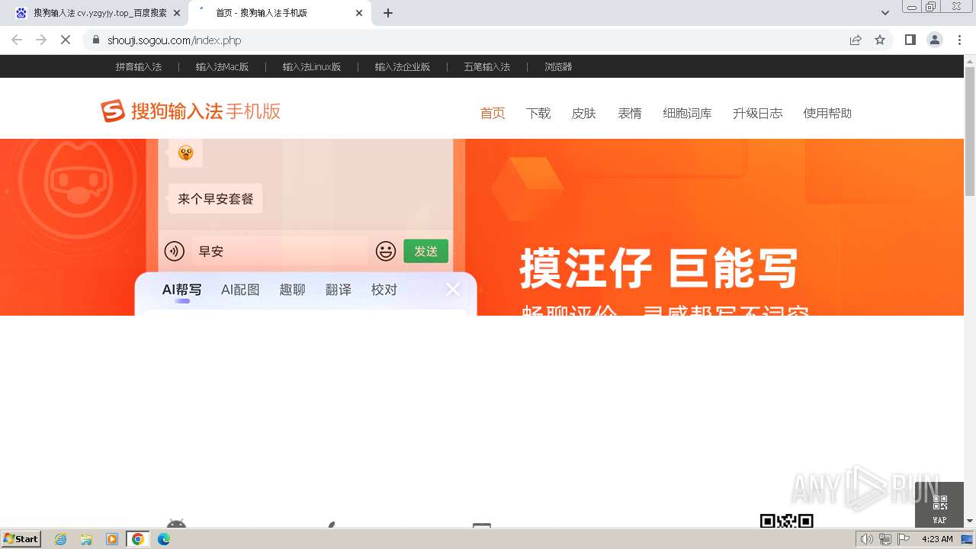Open Internet Explorer from the taskbar
Viewport: 976px width, 549px height.
click(60, 539)
